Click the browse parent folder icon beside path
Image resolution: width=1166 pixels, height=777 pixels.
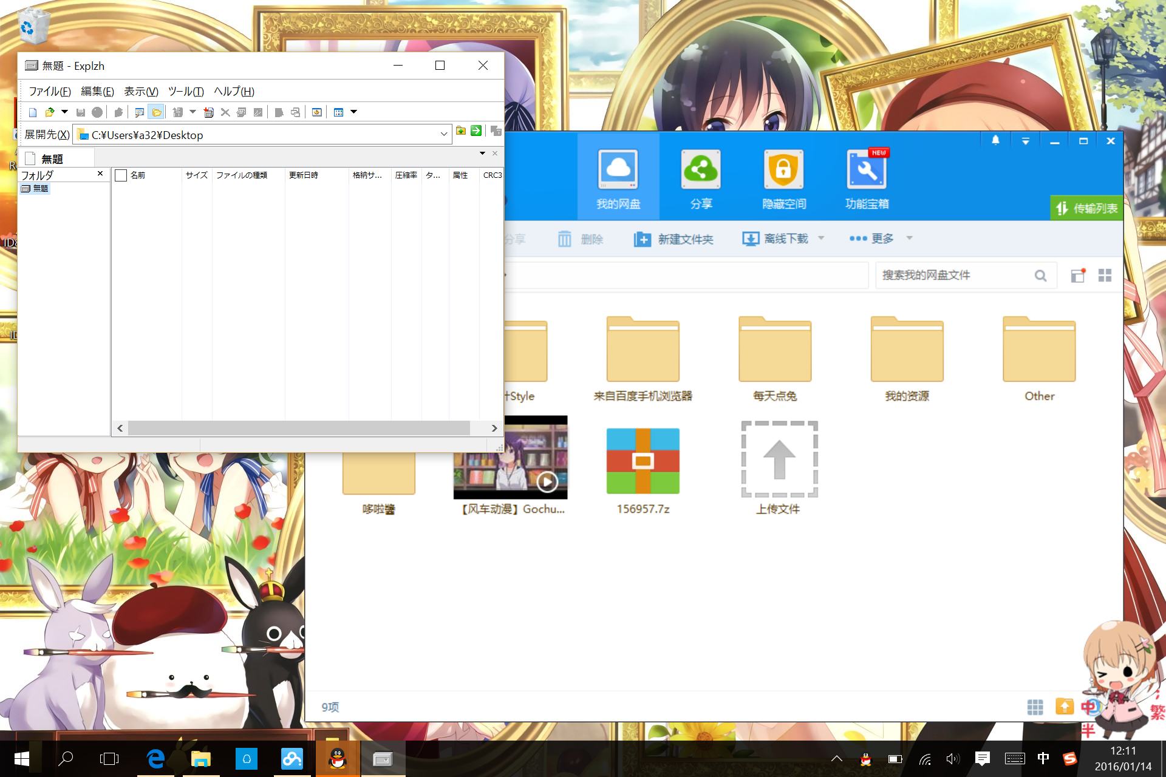461,131
